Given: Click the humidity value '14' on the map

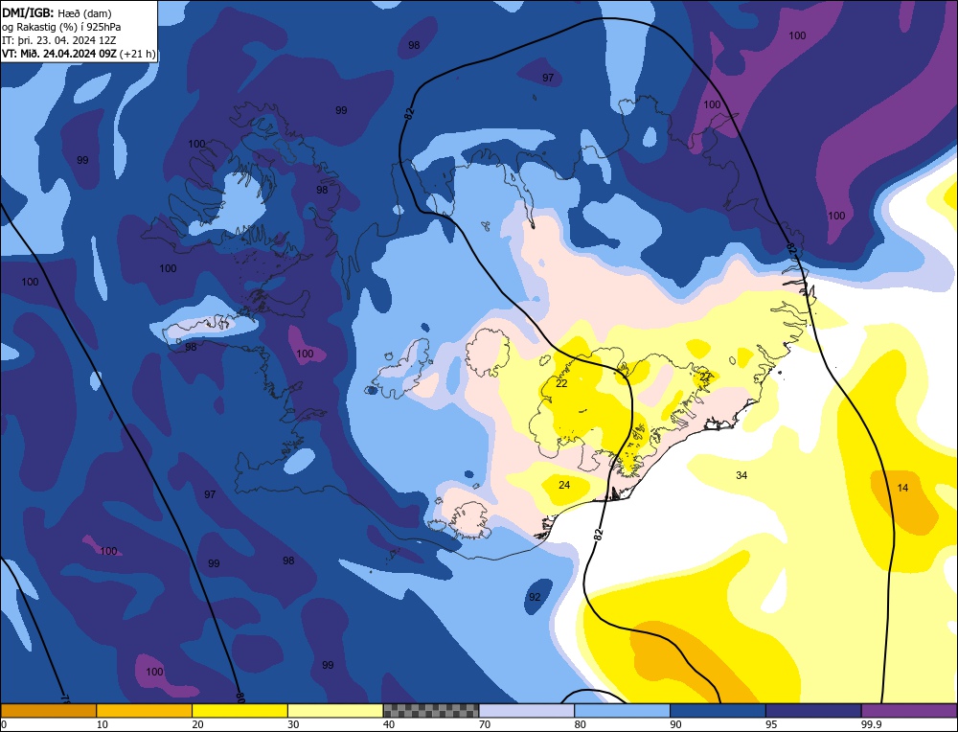Looking at the screenshot, I should click(902, 488).
